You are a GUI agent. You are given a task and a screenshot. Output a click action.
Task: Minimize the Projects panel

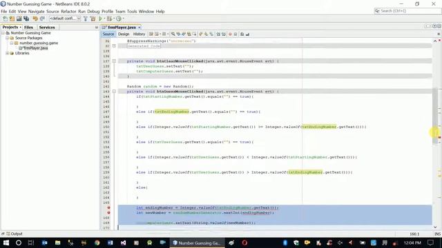(x=97, y=28)
